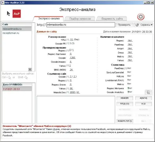Open the Google links 3 (2) value

tap(73, 76)
